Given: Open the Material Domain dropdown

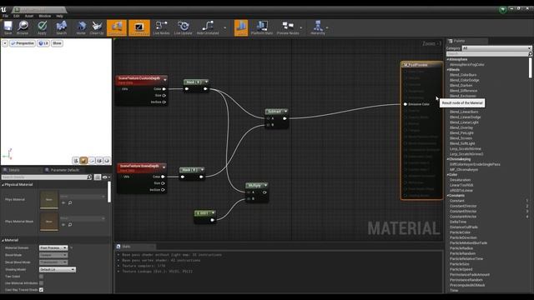Looking at the screenshot, I should pos(53,248).
